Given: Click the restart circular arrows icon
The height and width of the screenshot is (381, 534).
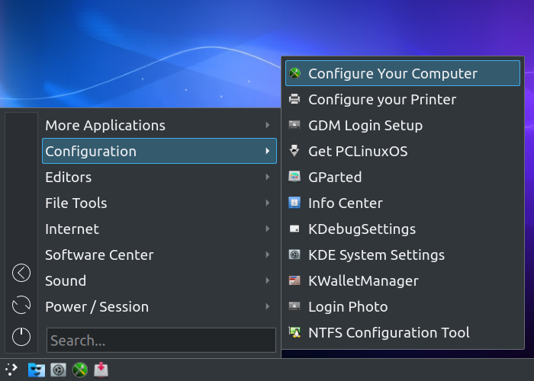Looking at the screenshot, I should (21, 305).
